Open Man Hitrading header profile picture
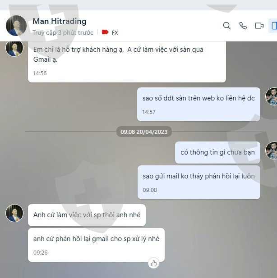 pos(16,26)
